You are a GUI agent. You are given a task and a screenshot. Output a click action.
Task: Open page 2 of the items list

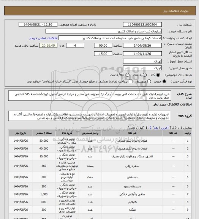pyautogui.click(x=150, y=128)
